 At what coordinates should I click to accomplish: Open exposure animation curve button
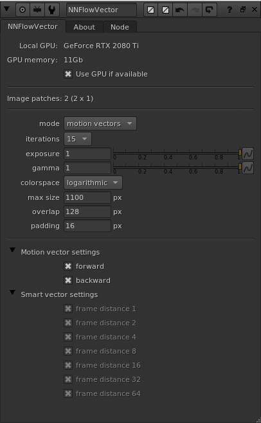coord(248,154)
